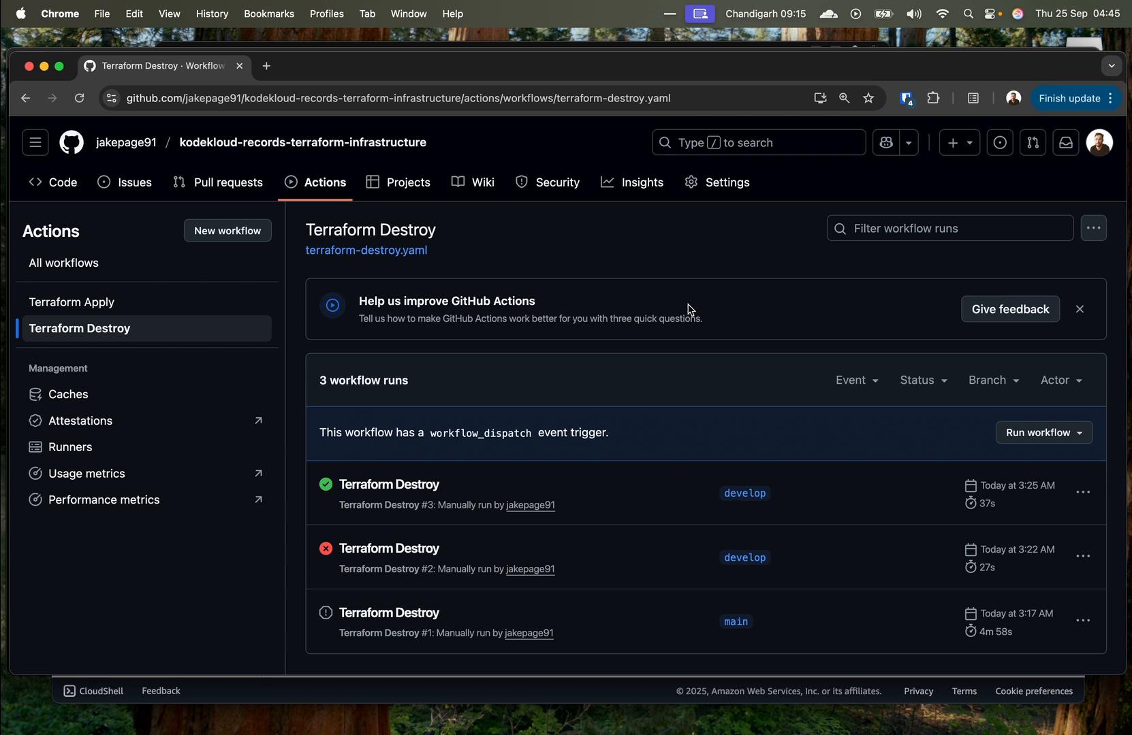Open the create new plus dropdown
The height and width of the screenshot is (735, 1132).
point(960,143)
